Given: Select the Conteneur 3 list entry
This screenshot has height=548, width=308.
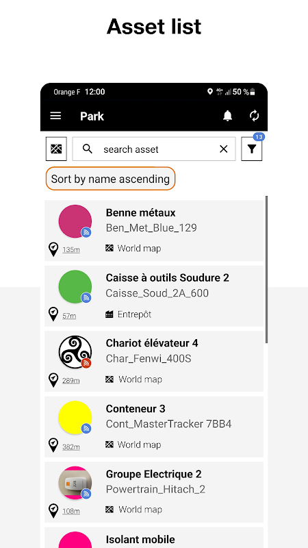Looking at the screenshot, I should point(154,427).
